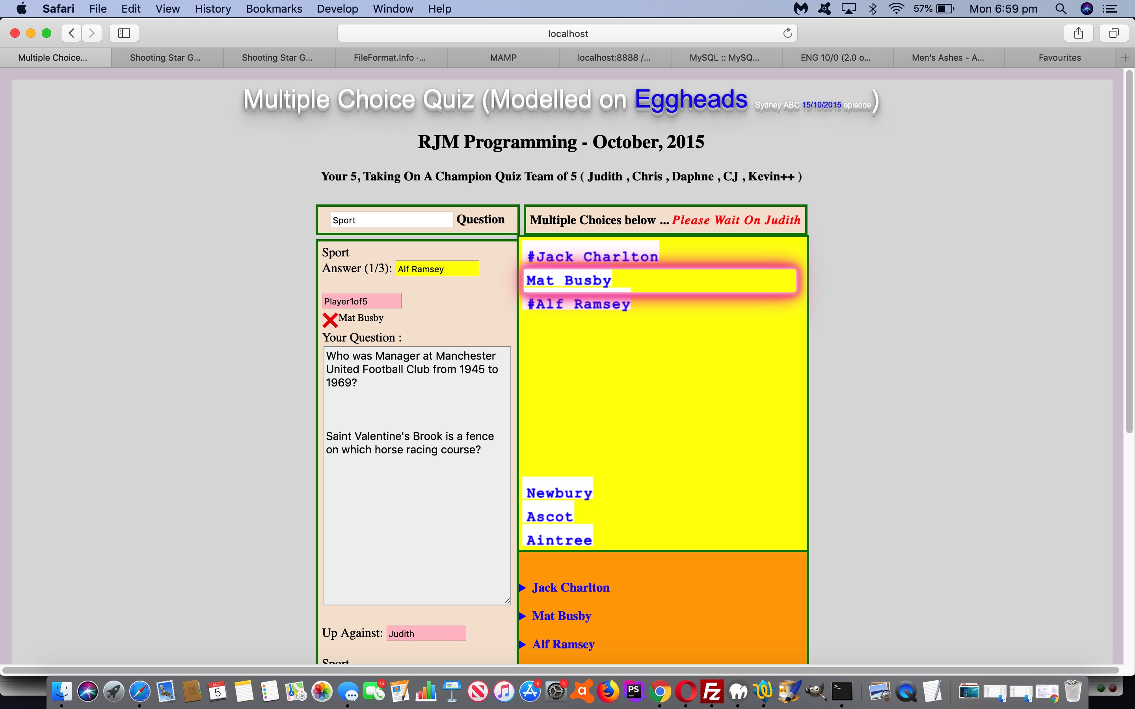Image resolution: width=1135 pixels, height=709 pixels.
Task: Open the Bookmarks menu
Action: pos(274,8)
